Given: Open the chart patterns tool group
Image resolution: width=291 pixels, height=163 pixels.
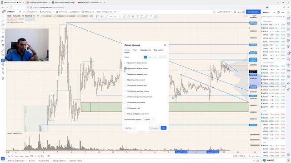Looking at the screenshot, I should pyautogui.click(x=3, y=37).
